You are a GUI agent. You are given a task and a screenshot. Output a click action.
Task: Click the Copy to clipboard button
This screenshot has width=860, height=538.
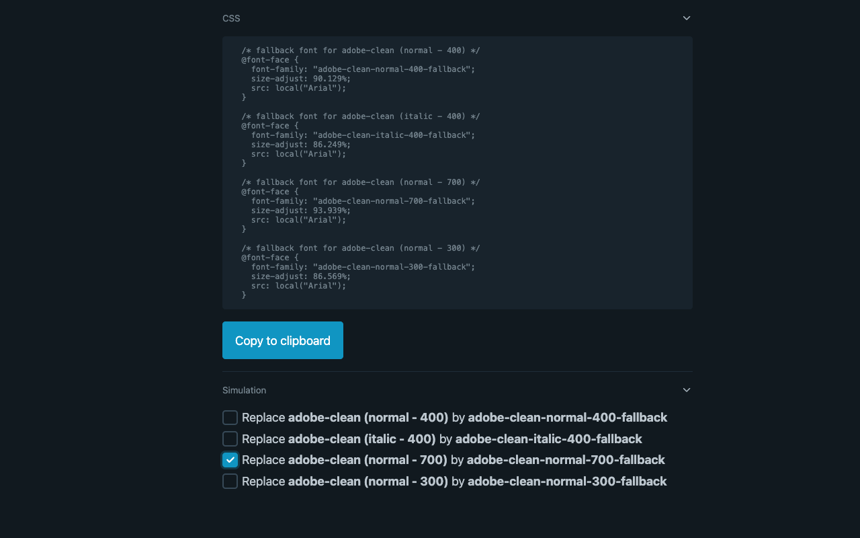click(282, 340)
